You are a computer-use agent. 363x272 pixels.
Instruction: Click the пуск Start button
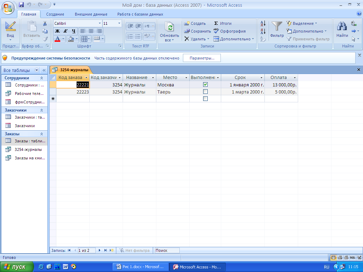17,267
